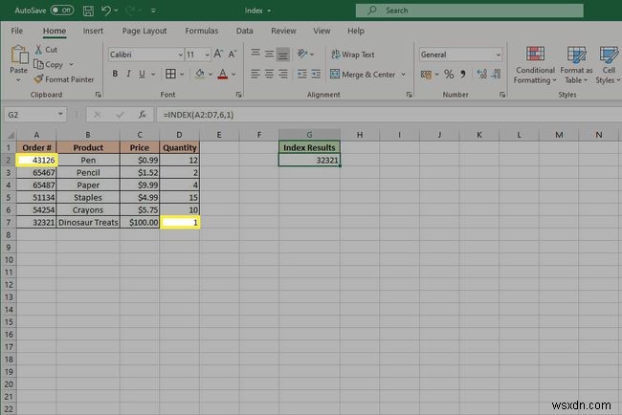
Task: Toggle the AutoSave switch
Action: (62, 11)
